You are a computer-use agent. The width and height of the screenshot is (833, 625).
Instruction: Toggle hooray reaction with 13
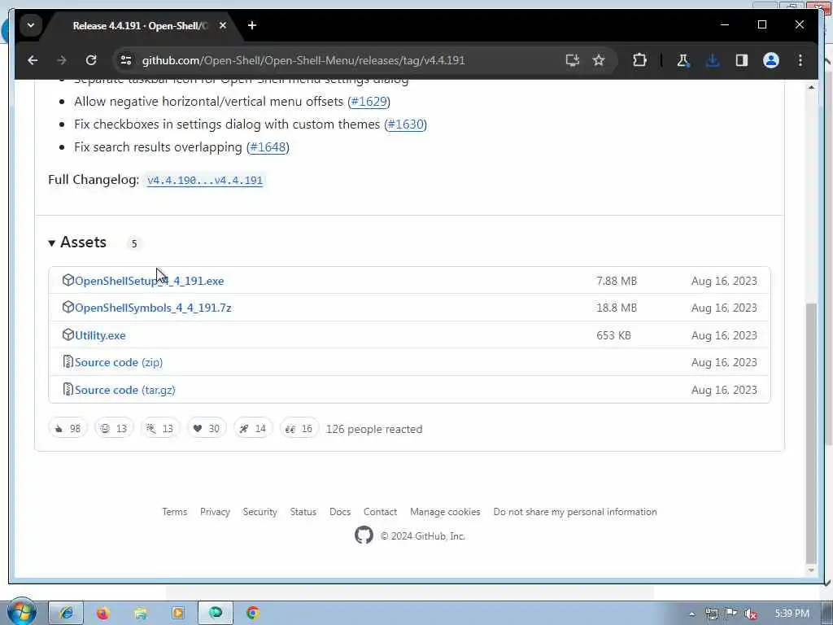pos(160,428)
